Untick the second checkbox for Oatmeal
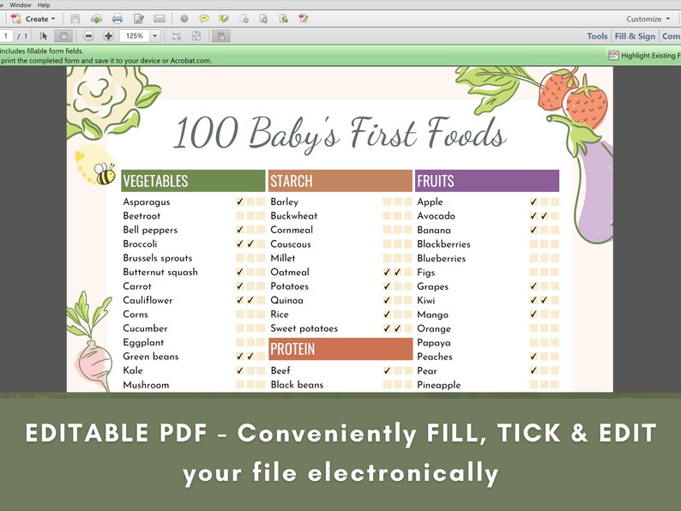Viewport: 681px width, 511px height. 397,272
